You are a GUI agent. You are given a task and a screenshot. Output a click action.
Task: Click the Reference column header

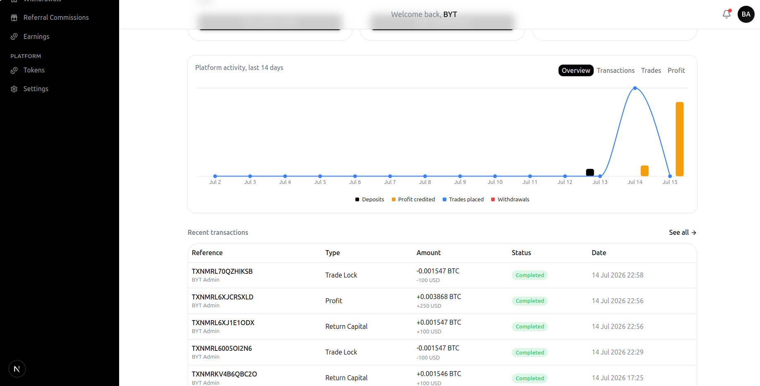coord(207,253)
